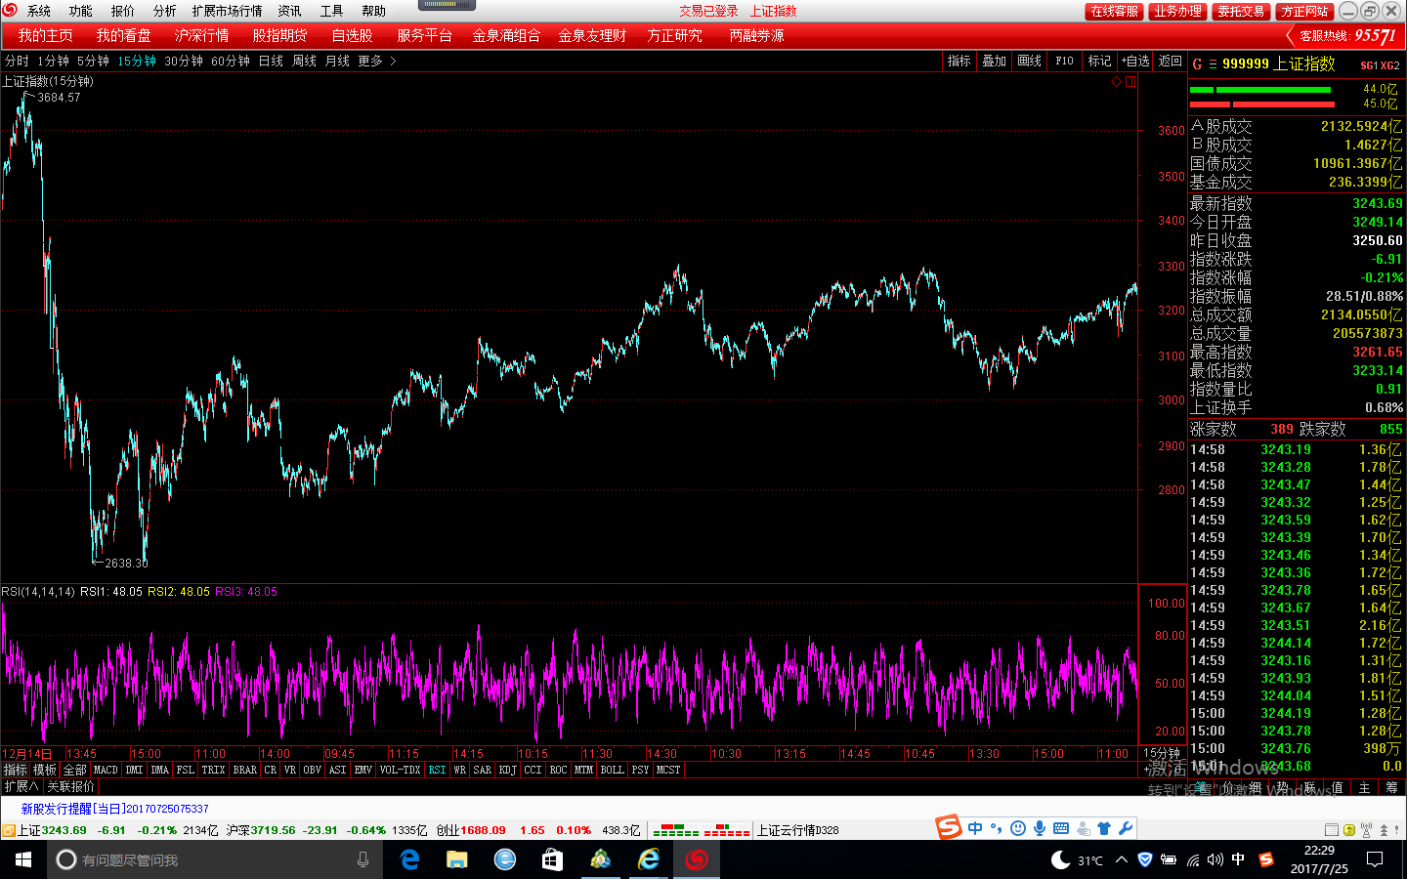Image resolution: width=1407 pixels, height=879 pixels.
Task: Open File Explorer from taskbar
Action: 457,859
